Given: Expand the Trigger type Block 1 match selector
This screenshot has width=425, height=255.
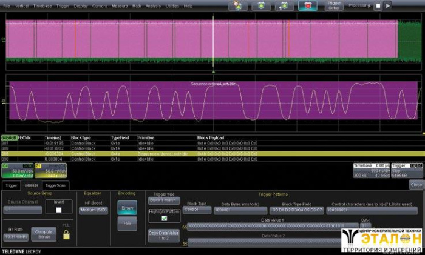Looking at the screenshot, I should point(164,200).
